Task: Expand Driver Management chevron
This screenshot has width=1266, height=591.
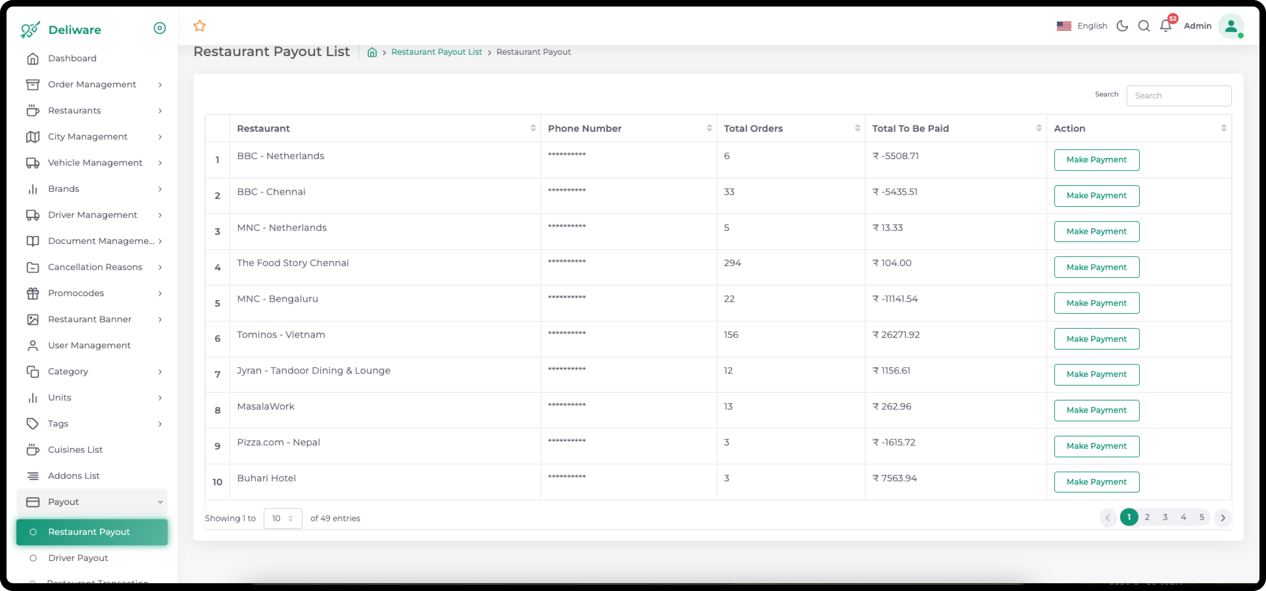Action: pos(160,215)
